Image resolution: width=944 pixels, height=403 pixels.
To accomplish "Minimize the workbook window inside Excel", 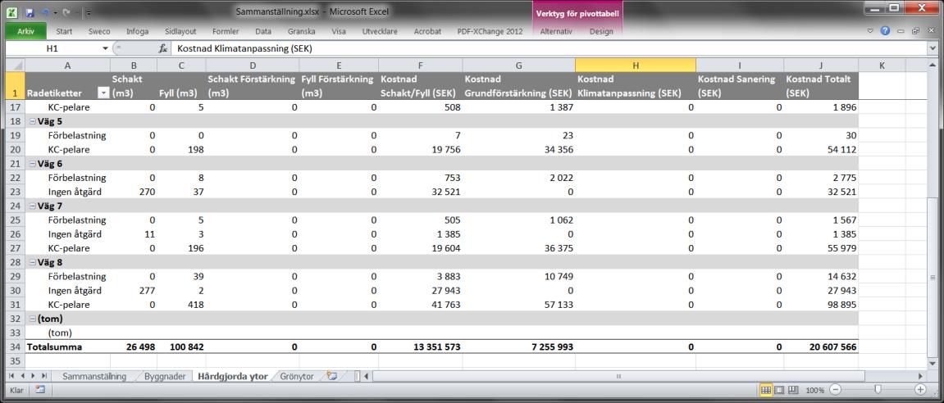I will (x=901, y=31).
